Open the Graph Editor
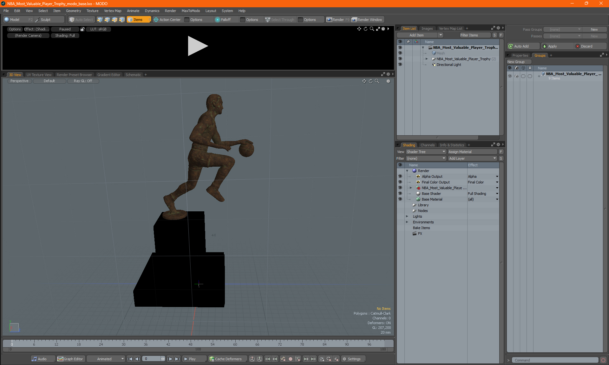Image resolution: width=609 pixels, height=365 pixels. [x=70, y=359]
